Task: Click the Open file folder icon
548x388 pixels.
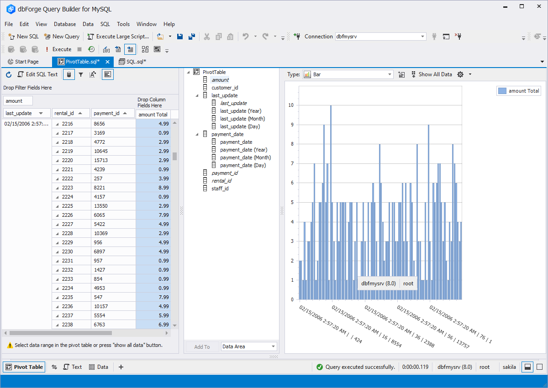Action: (x=160, y=37)
